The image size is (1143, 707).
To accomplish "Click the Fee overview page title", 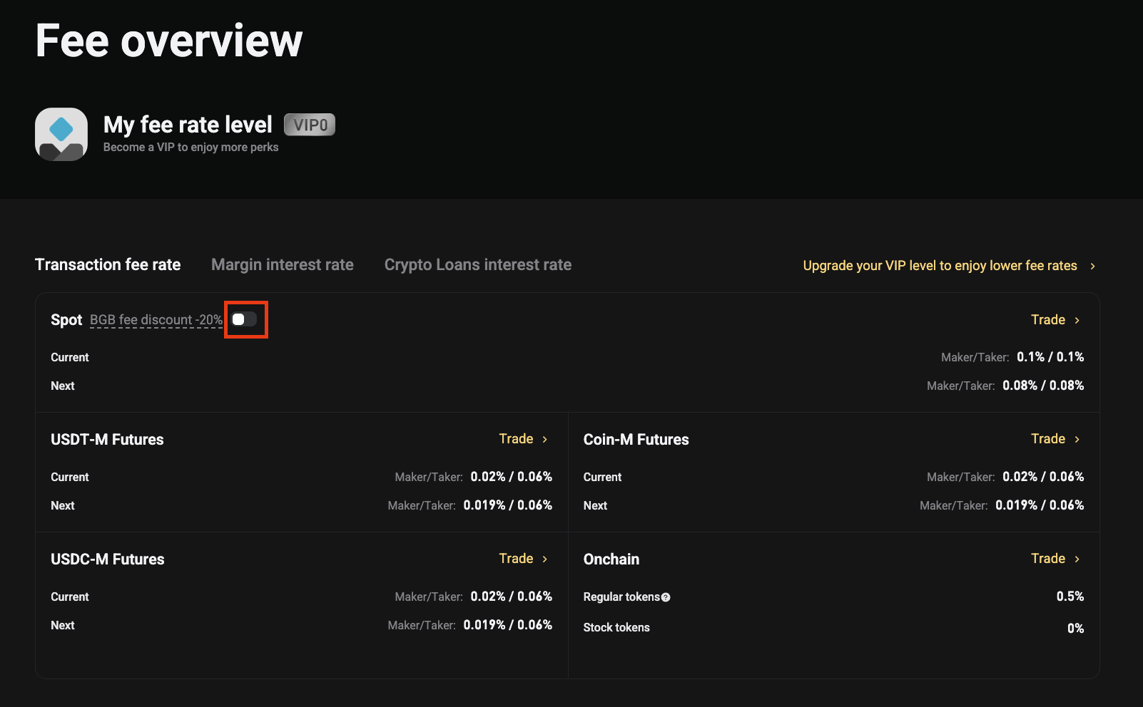I will pos(169,41).
